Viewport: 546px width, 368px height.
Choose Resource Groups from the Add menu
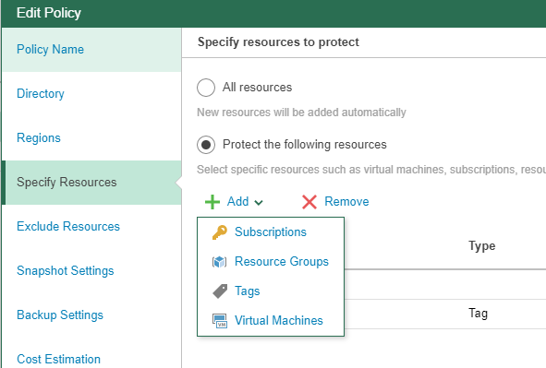[271, 262]
